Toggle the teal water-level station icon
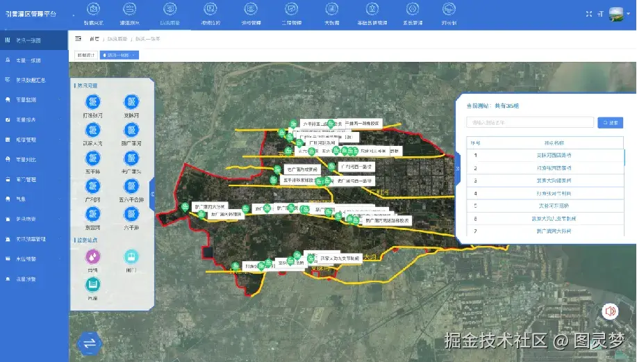The image size is (637, 362). click(x=92, y=285)
